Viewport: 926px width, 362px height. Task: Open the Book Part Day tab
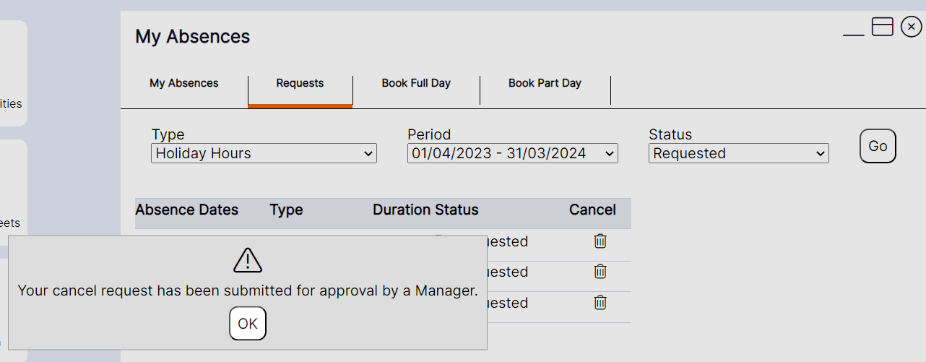pyautogui.click(x=545, y=83)
